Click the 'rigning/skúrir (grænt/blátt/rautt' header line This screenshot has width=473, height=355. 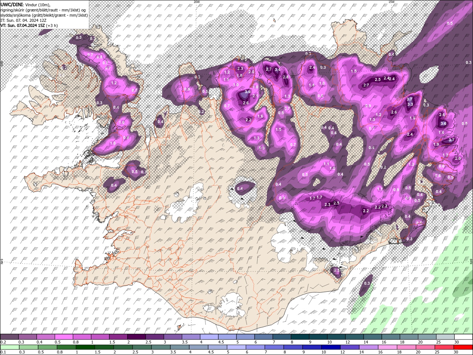43,10
